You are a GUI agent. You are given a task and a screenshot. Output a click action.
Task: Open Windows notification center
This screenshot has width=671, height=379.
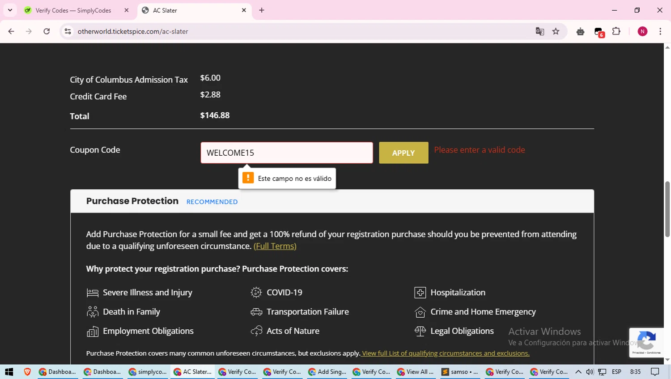click(x=655, y=372)
